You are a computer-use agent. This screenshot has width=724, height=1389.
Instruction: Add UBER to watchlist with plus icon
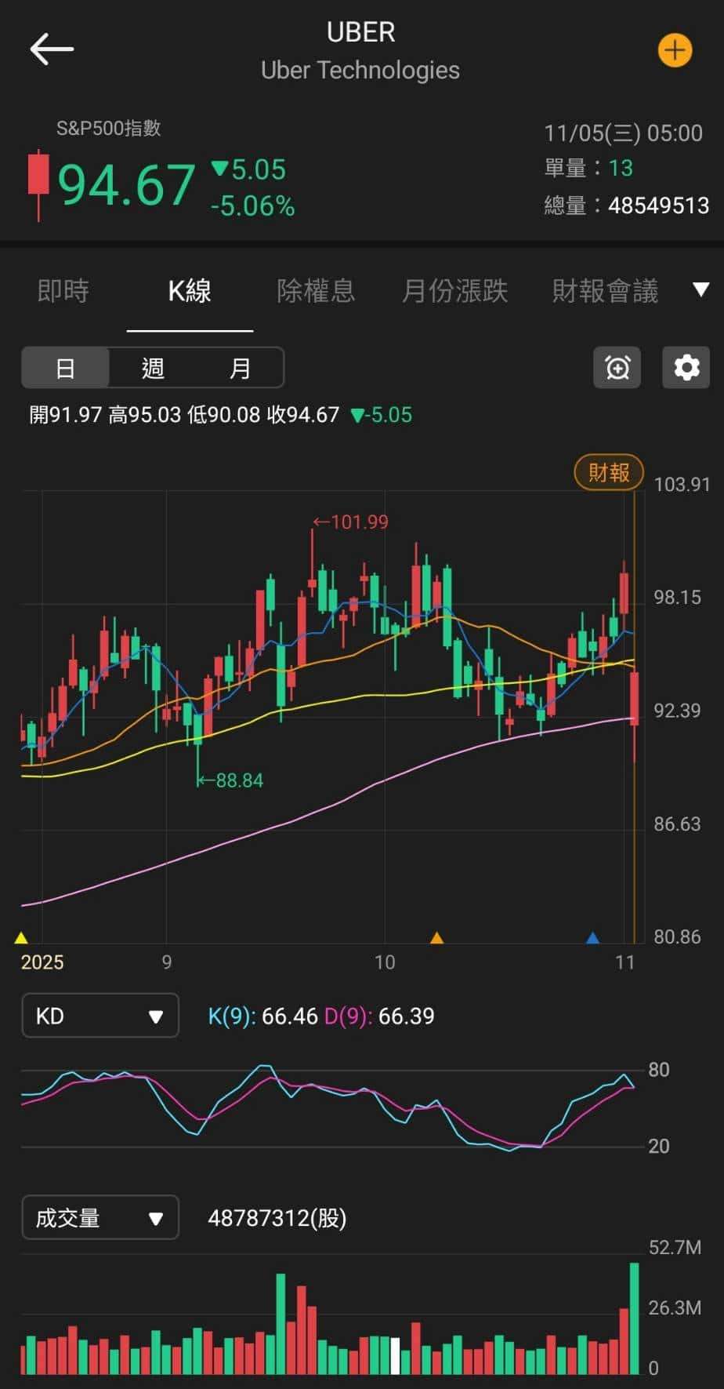point(674,51)
